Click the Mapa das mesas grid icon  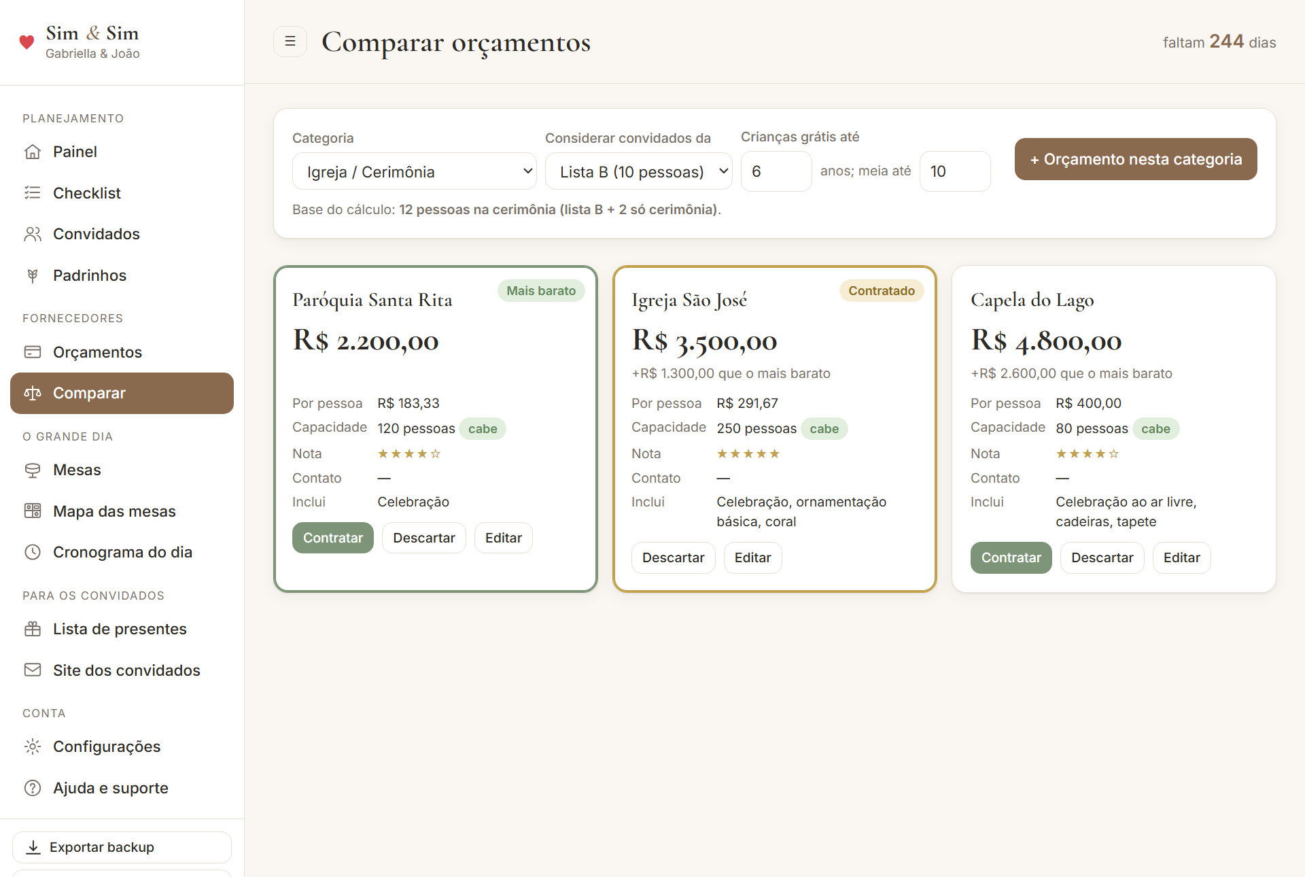(33, 511)
